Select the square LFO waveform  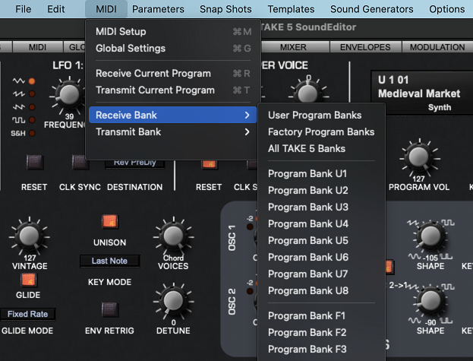32,119
